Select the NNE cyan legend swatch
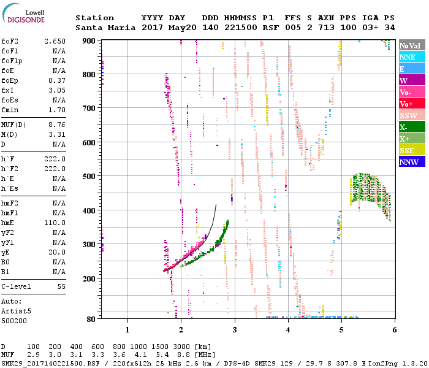The width and height of the screenshot is (429, 368). click(412, 57)
